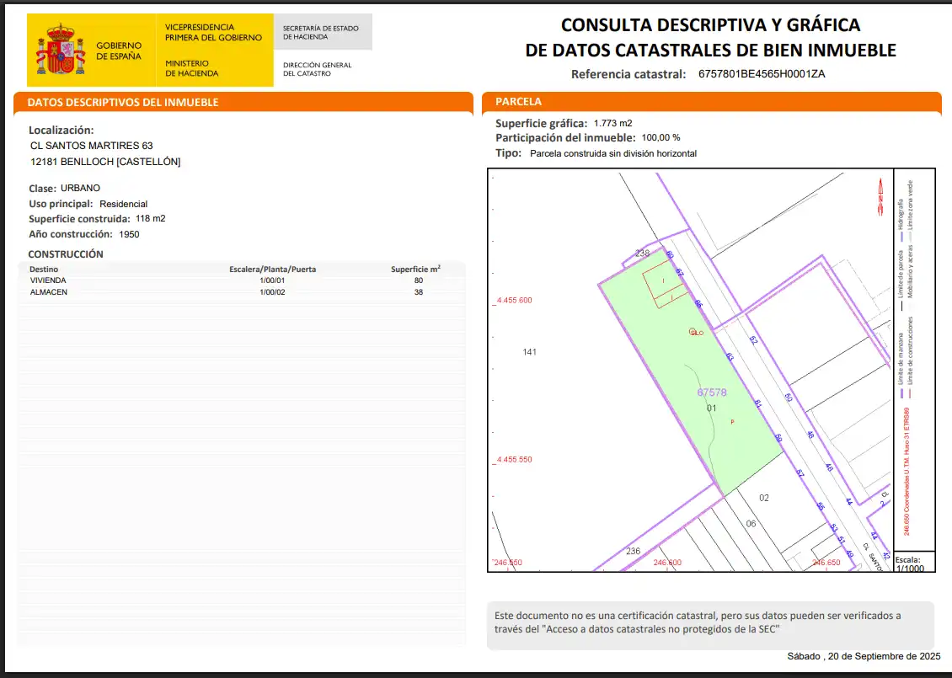Click the main use value 'Residencial'
952x678 pixels.
click(123, 204)
